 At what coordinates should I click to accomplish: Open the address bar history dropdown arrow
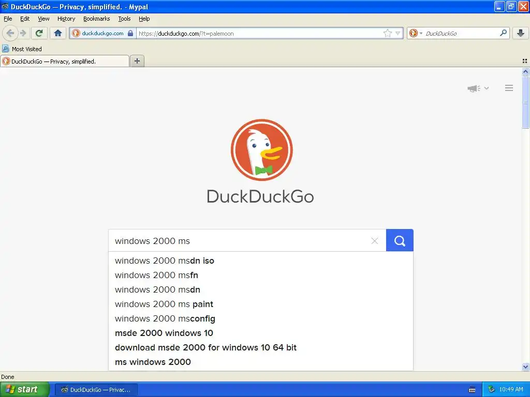point(398,33)
